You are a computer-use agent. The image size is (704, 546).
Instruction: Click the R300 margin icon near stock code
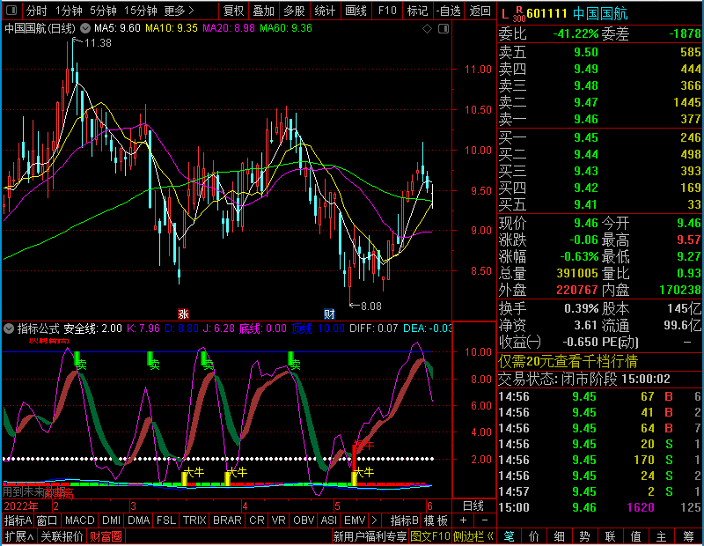coord(518,14)
